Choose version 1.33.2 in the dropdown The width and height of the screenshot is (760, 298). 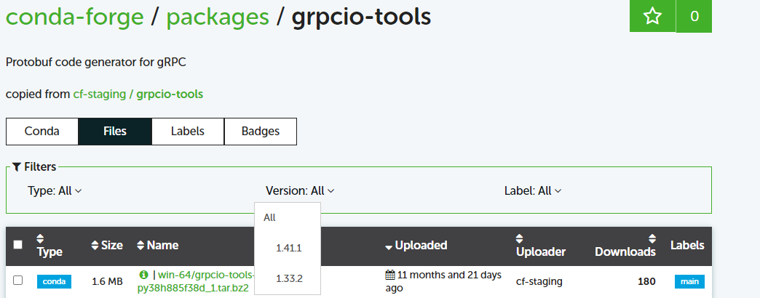click(x=288, y=278)
